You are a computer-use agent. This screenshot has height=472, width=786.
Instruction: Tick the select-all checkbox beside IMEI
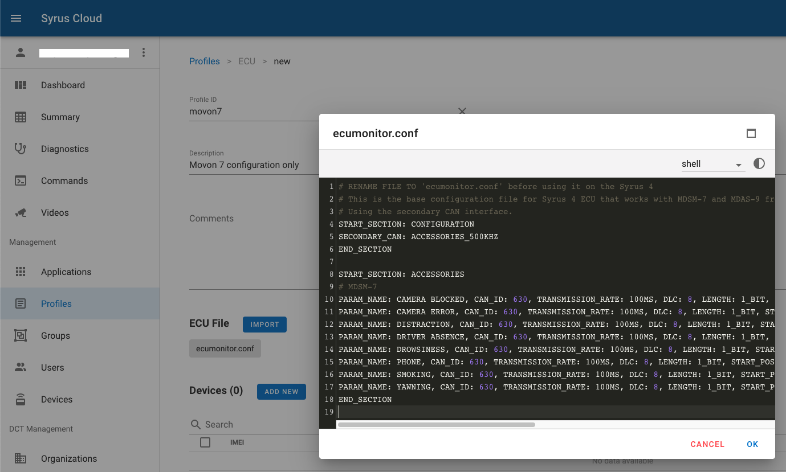[x=205, y=442]
